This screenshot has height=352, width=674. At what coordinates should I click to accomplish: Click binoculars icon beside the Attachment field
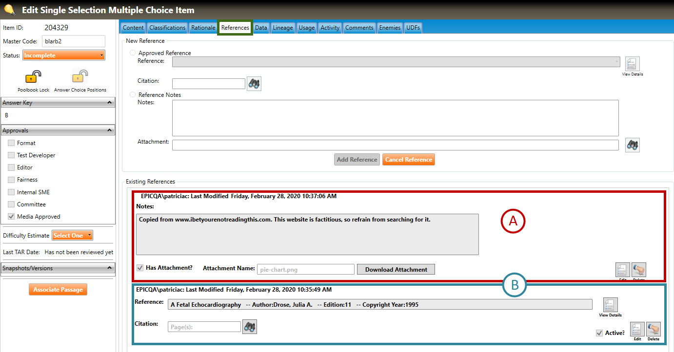tap(633, 145)
